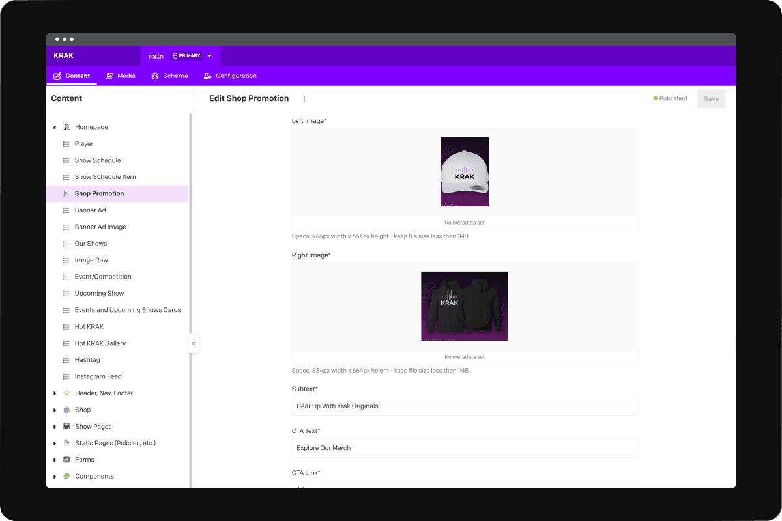Expand the Show Pages node

55,427
